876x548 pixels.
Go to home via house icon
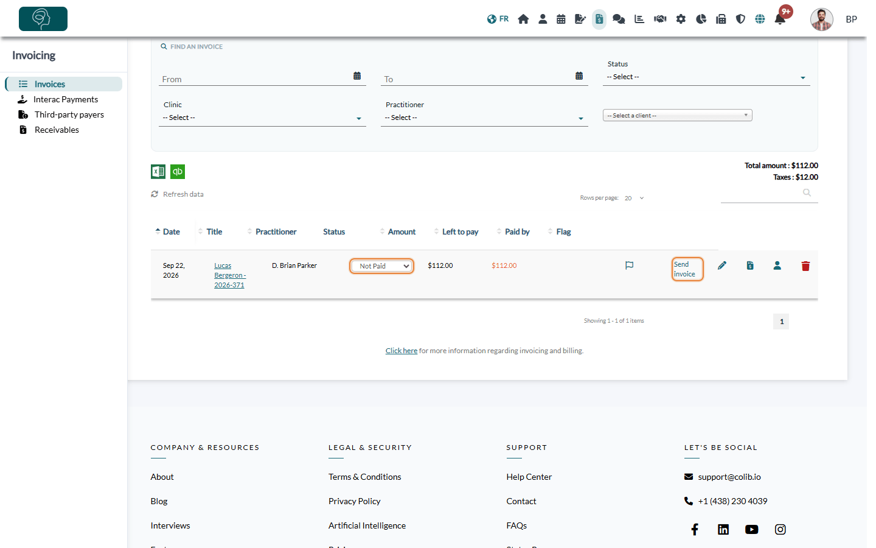tap(523, 19)
